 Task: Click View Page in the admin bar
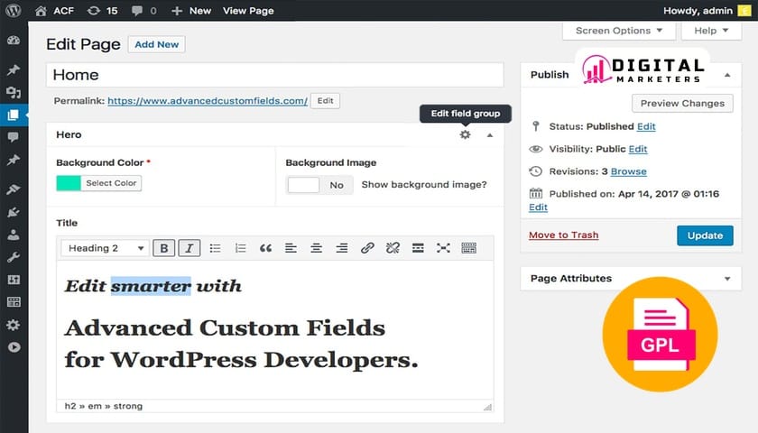248,11
